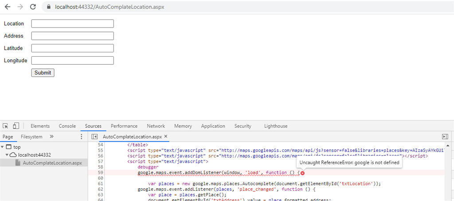454x201 pixels.
Task: Click the URL in the address bar
Action: tap(110, 7)
